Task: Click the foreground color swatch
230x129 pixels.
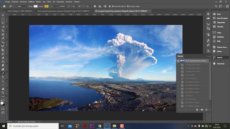Action: coord(2,103)
